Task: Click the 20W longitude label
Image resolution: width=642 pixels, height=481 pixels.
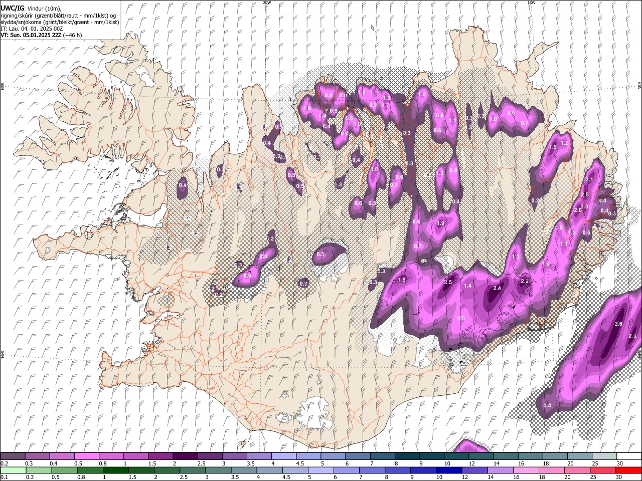Action: tap(267, 3)
